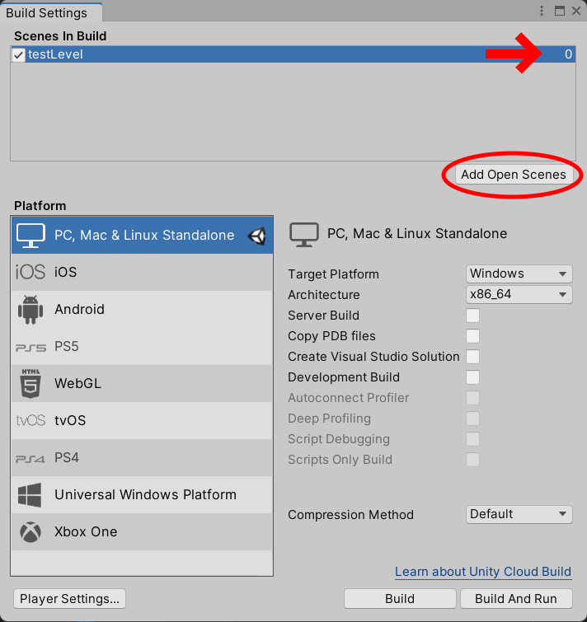The image size is (587, 622).
Task: Select Android platform row
Action: tap(142, 310)
